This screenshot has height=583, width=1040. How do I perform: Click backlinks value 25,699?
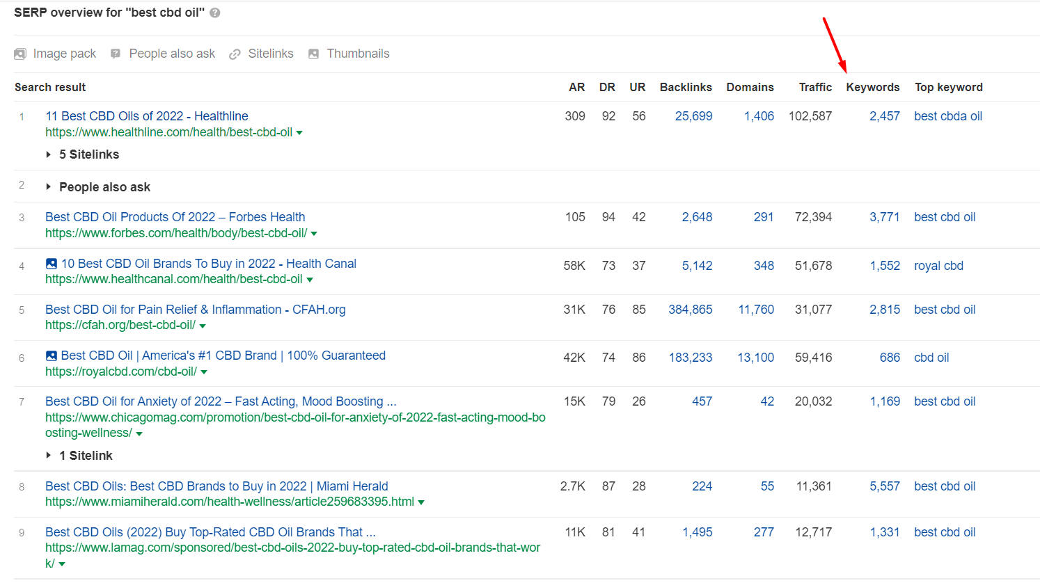[x=693, y=116]
